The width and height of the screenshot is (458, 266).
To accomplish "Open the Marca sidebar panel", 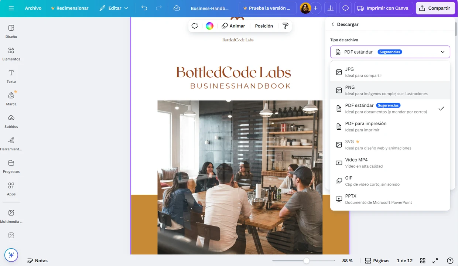I will point(11,99).
